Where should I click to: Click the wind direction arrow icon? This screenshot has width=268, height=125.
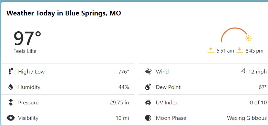point(243,70)
